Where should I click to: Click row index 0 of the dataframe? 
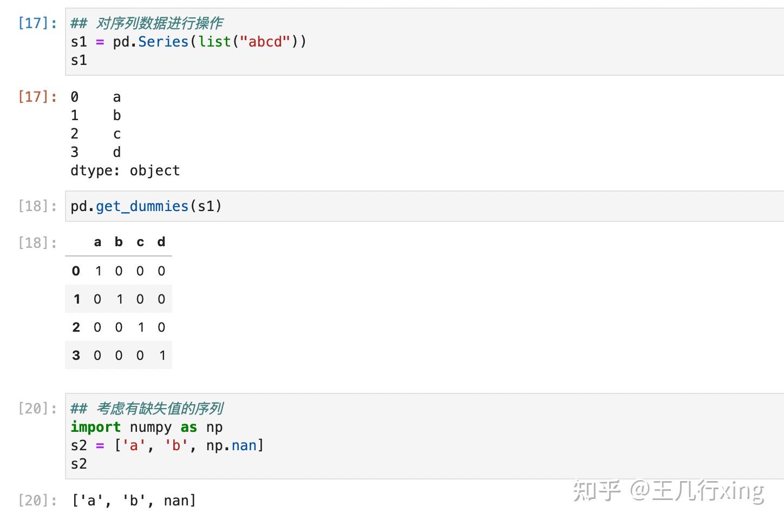click(76, 271)
